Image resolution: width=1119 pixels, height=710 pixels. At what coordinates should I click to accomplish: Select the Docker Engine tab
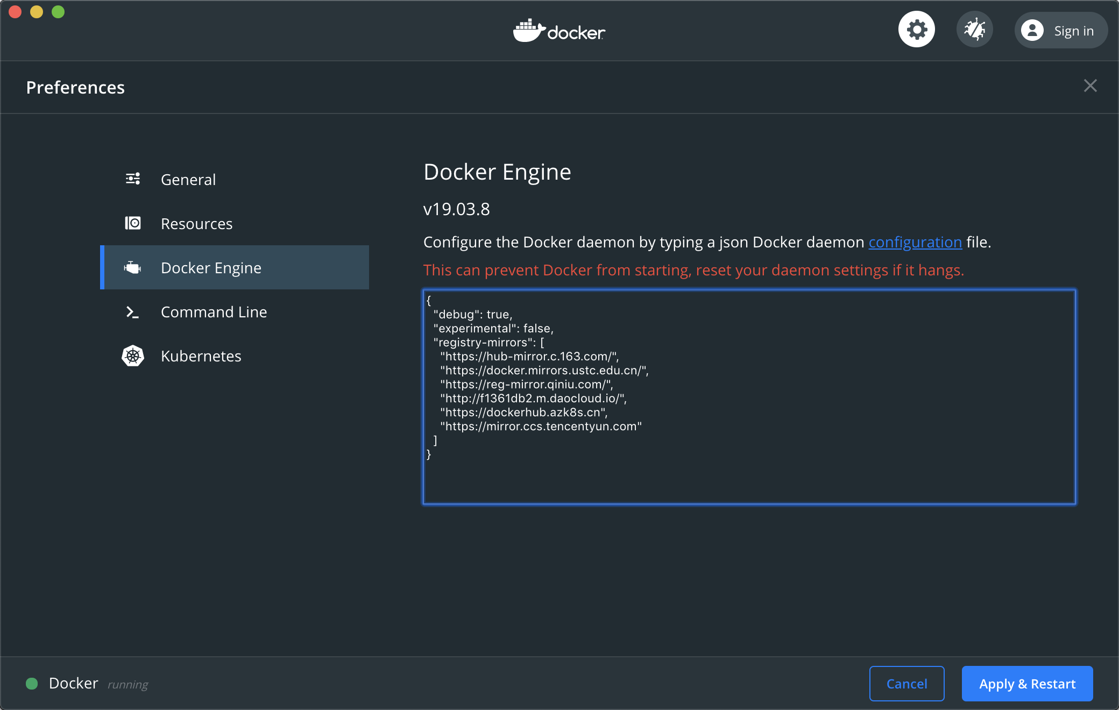[x=235, y=267]
